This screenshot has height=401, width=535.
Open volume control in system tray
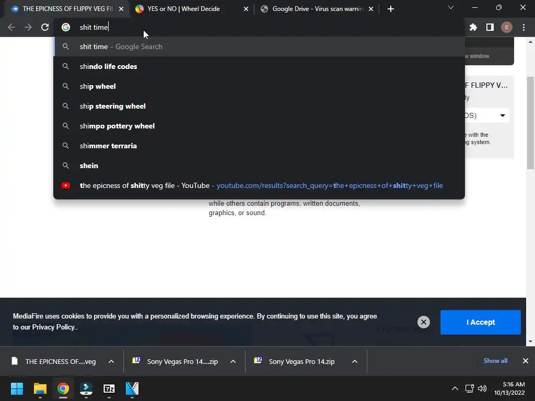pos(482,388)
